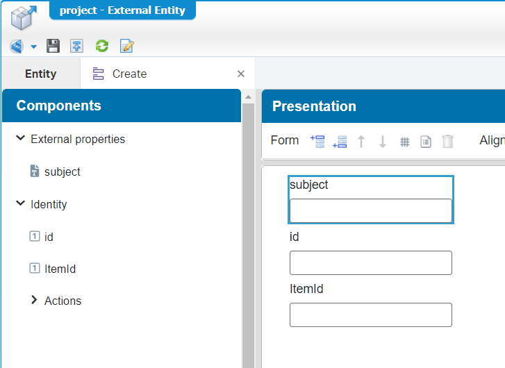Click the move down arrow icon
Screen dimensions: 505x368
383,141
